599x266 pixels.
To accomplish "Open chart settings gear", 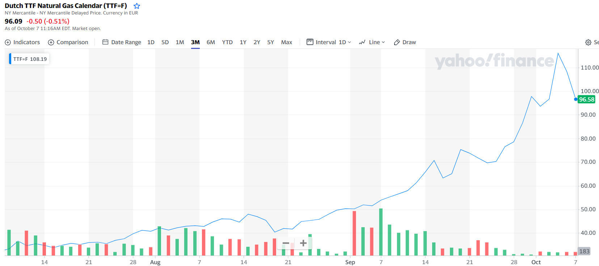I will coord(588,42).
